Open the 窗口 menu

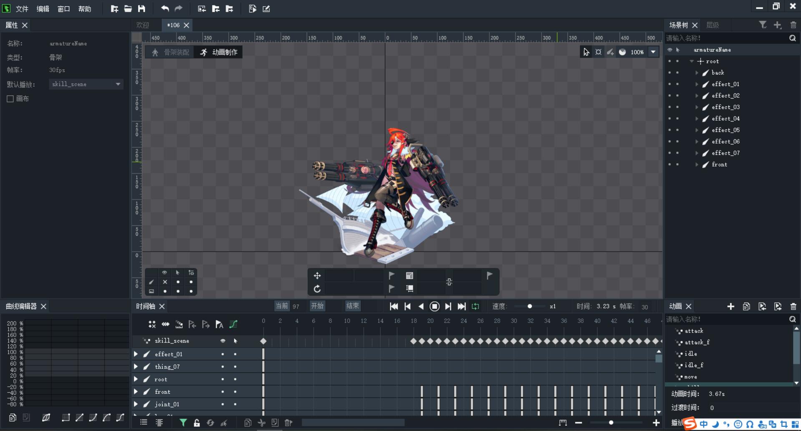click(x=64, y=9)
